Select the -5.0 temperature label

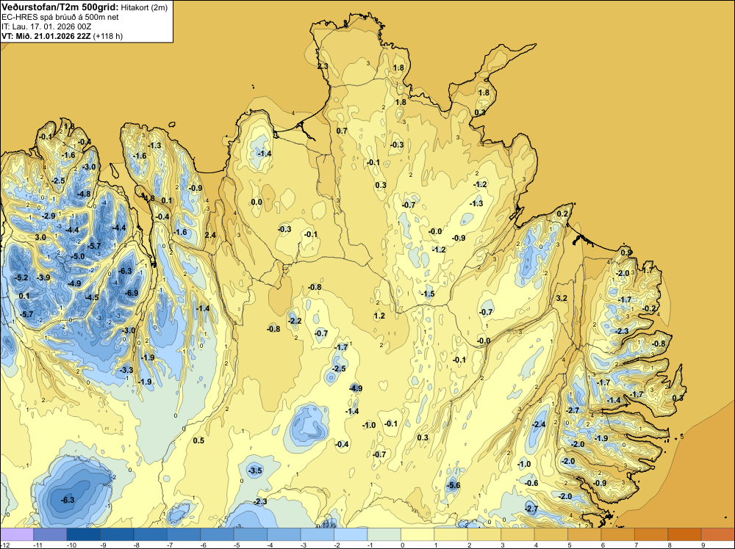pyautogui.click(x=77, y=256)
